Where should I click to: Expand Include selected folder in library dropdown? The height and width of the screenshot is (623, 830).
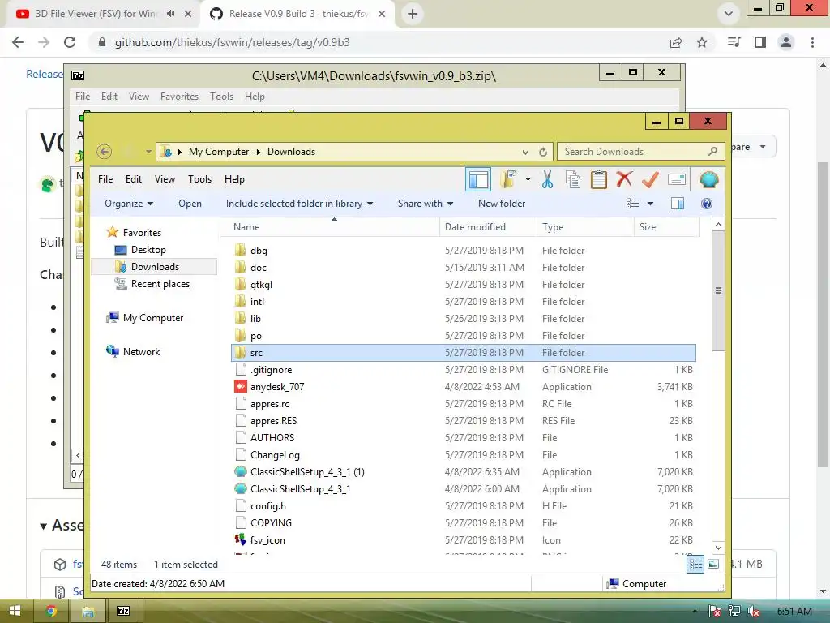click(299, 204)
